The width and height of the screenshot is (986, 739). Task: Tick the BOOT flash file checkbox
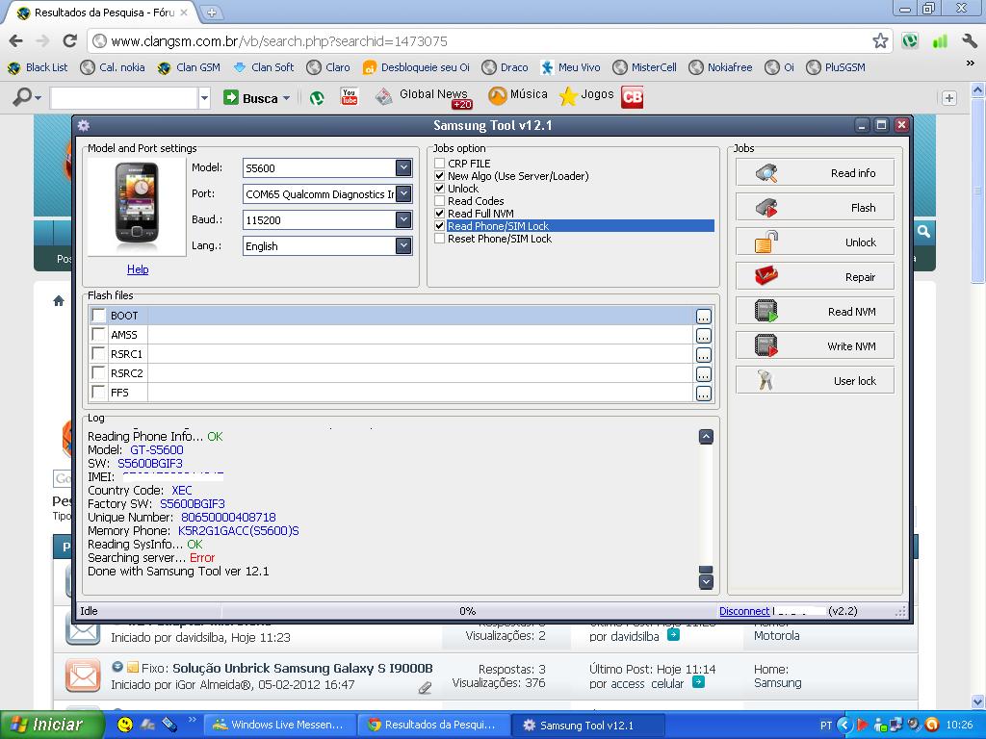pos(99,315)
